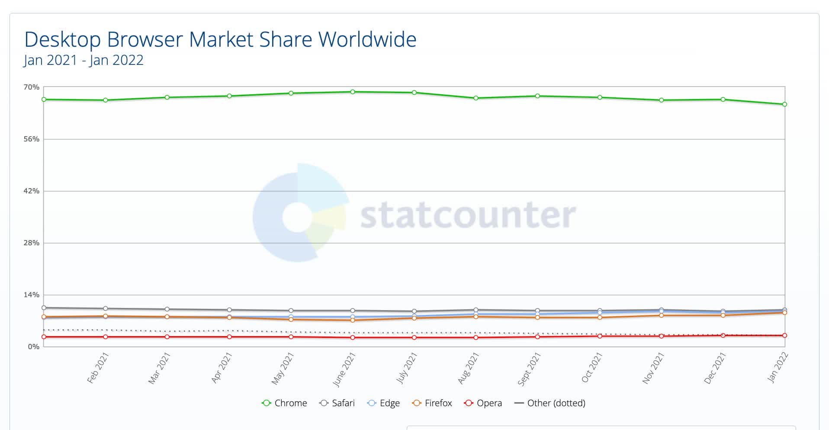
Task: Click the 70% y-axis label
Action: pyautogui.click(x=31, y=87)
